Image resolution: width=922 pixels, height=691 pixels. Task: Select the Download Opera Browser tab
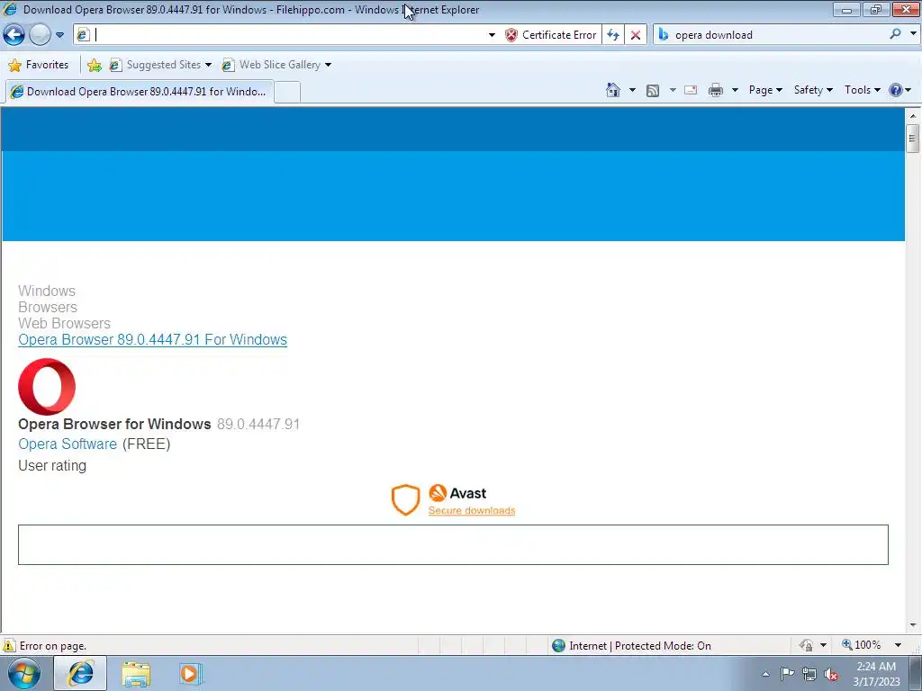(x=140, y=91)
